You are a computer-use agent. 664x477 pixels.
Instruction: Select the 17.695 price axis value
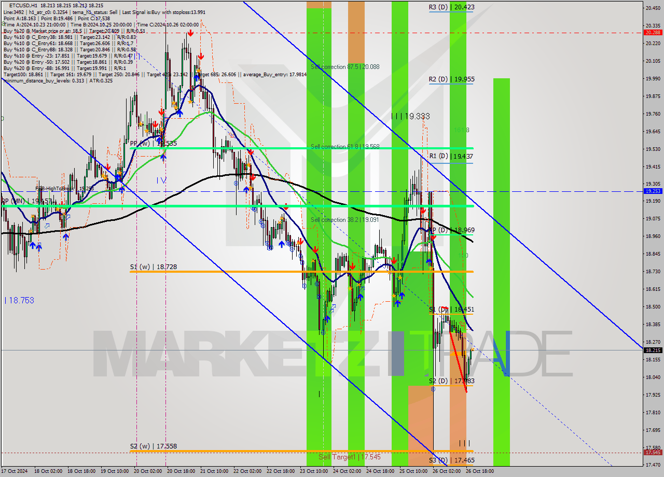tap(653, 430)
